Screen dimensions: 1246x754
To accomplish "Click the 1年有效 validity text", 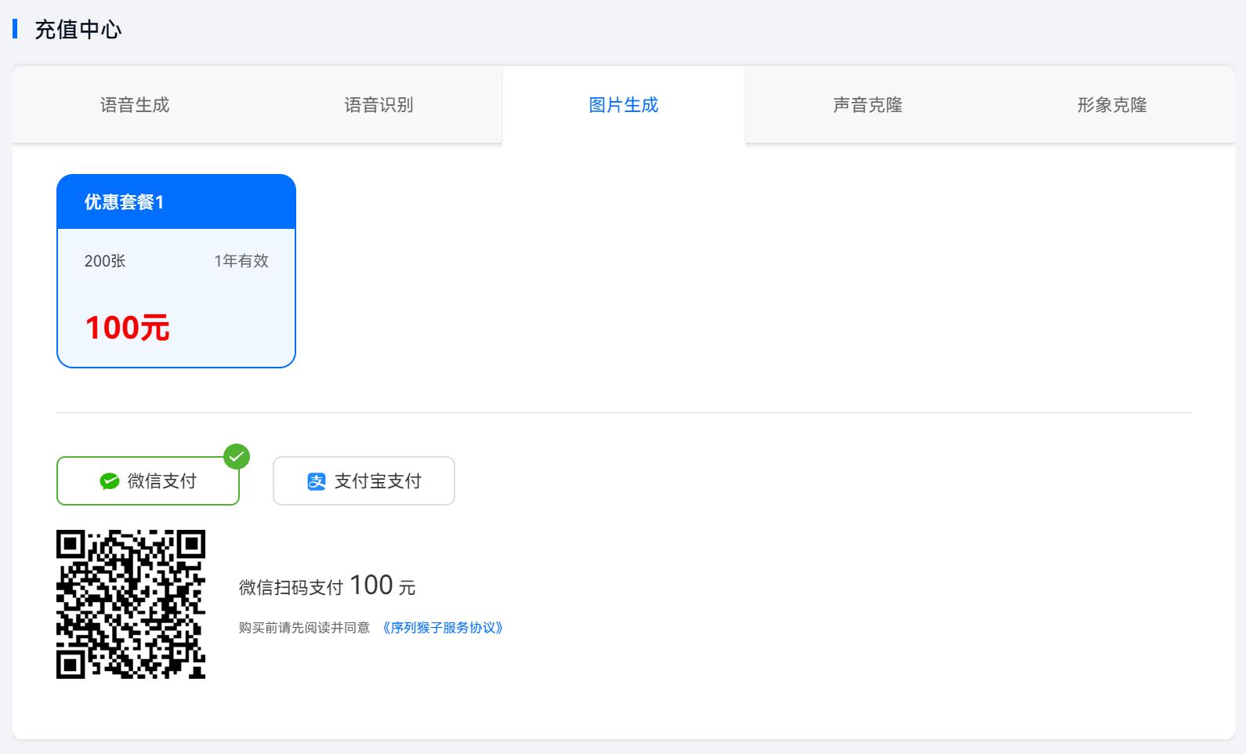I will click(x=241, y=261).
